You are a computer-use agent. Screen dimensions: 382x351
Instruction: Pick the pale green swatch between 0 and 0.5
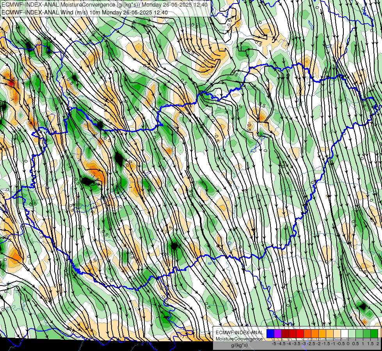click(352, 334)
